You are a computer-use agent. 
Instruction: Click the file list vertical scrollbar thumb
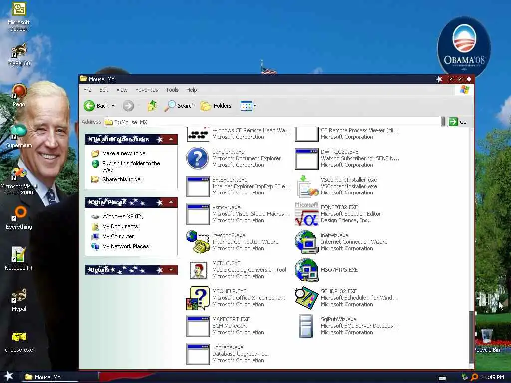(x=471, y=337)
